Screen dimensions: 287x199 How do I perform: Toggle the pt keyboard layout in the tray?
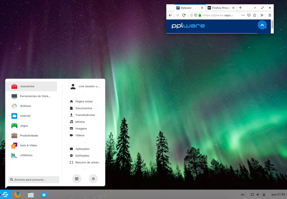click(242, 194)
